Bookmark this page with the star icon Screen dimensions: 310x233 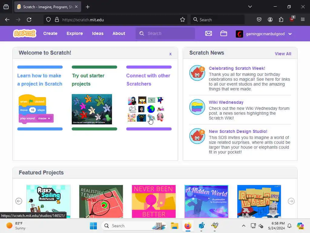183,19
